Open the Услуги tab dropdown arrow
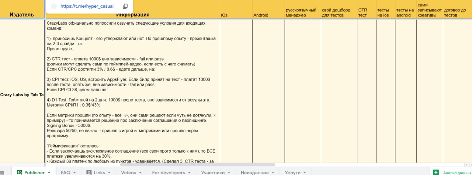 coord(304,172)
